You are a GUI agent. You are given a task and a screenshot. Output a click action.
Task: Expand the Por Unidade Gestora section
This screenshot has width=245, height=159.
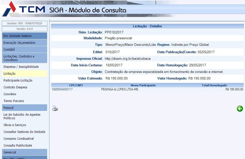24,36
